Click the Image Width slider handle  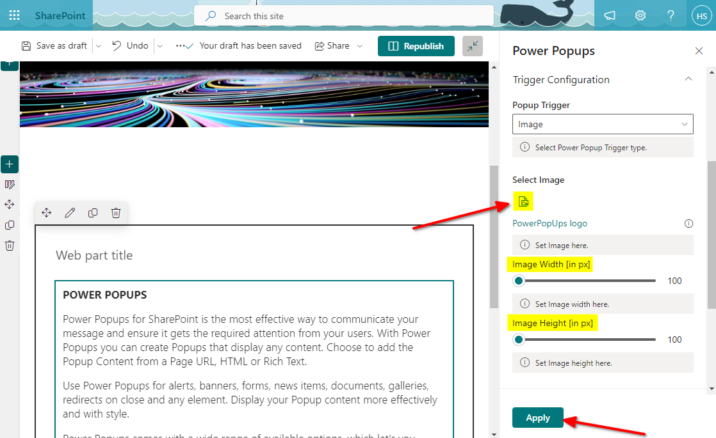point(518,281)
